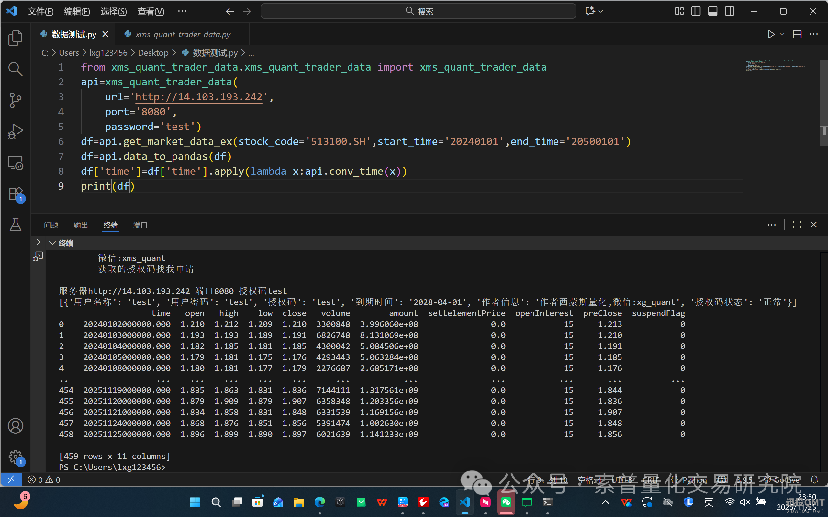The height and width of the screenshot is (517, 828).
Task: Open the Source Control view
Action: coord(16,100)
